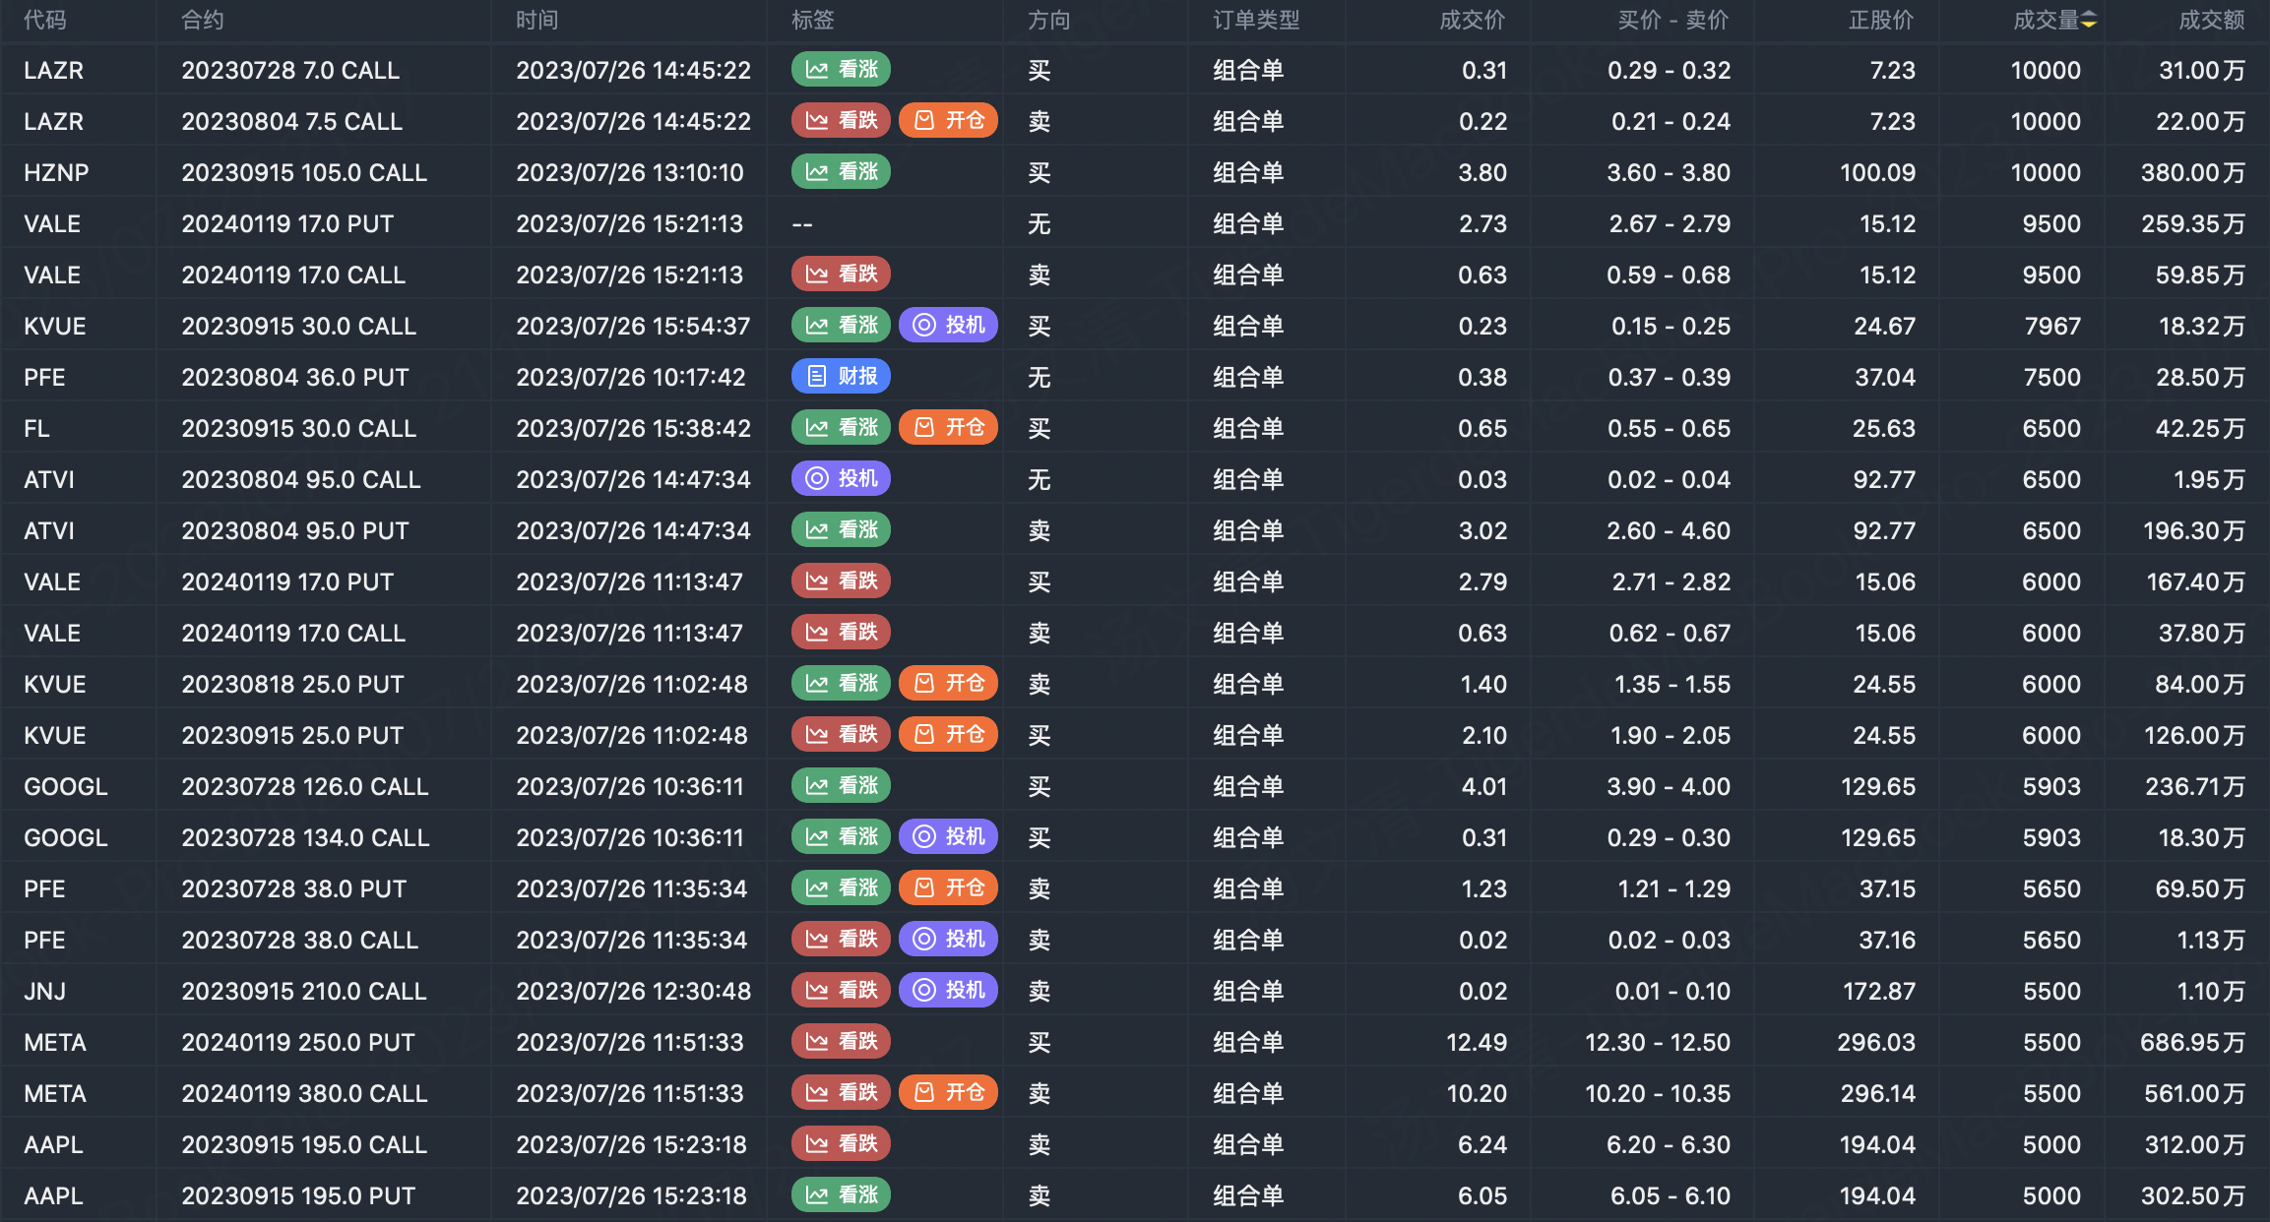Click 看涨 tag in HZNP row
Screen dimensions: 2270x1222
841,171
